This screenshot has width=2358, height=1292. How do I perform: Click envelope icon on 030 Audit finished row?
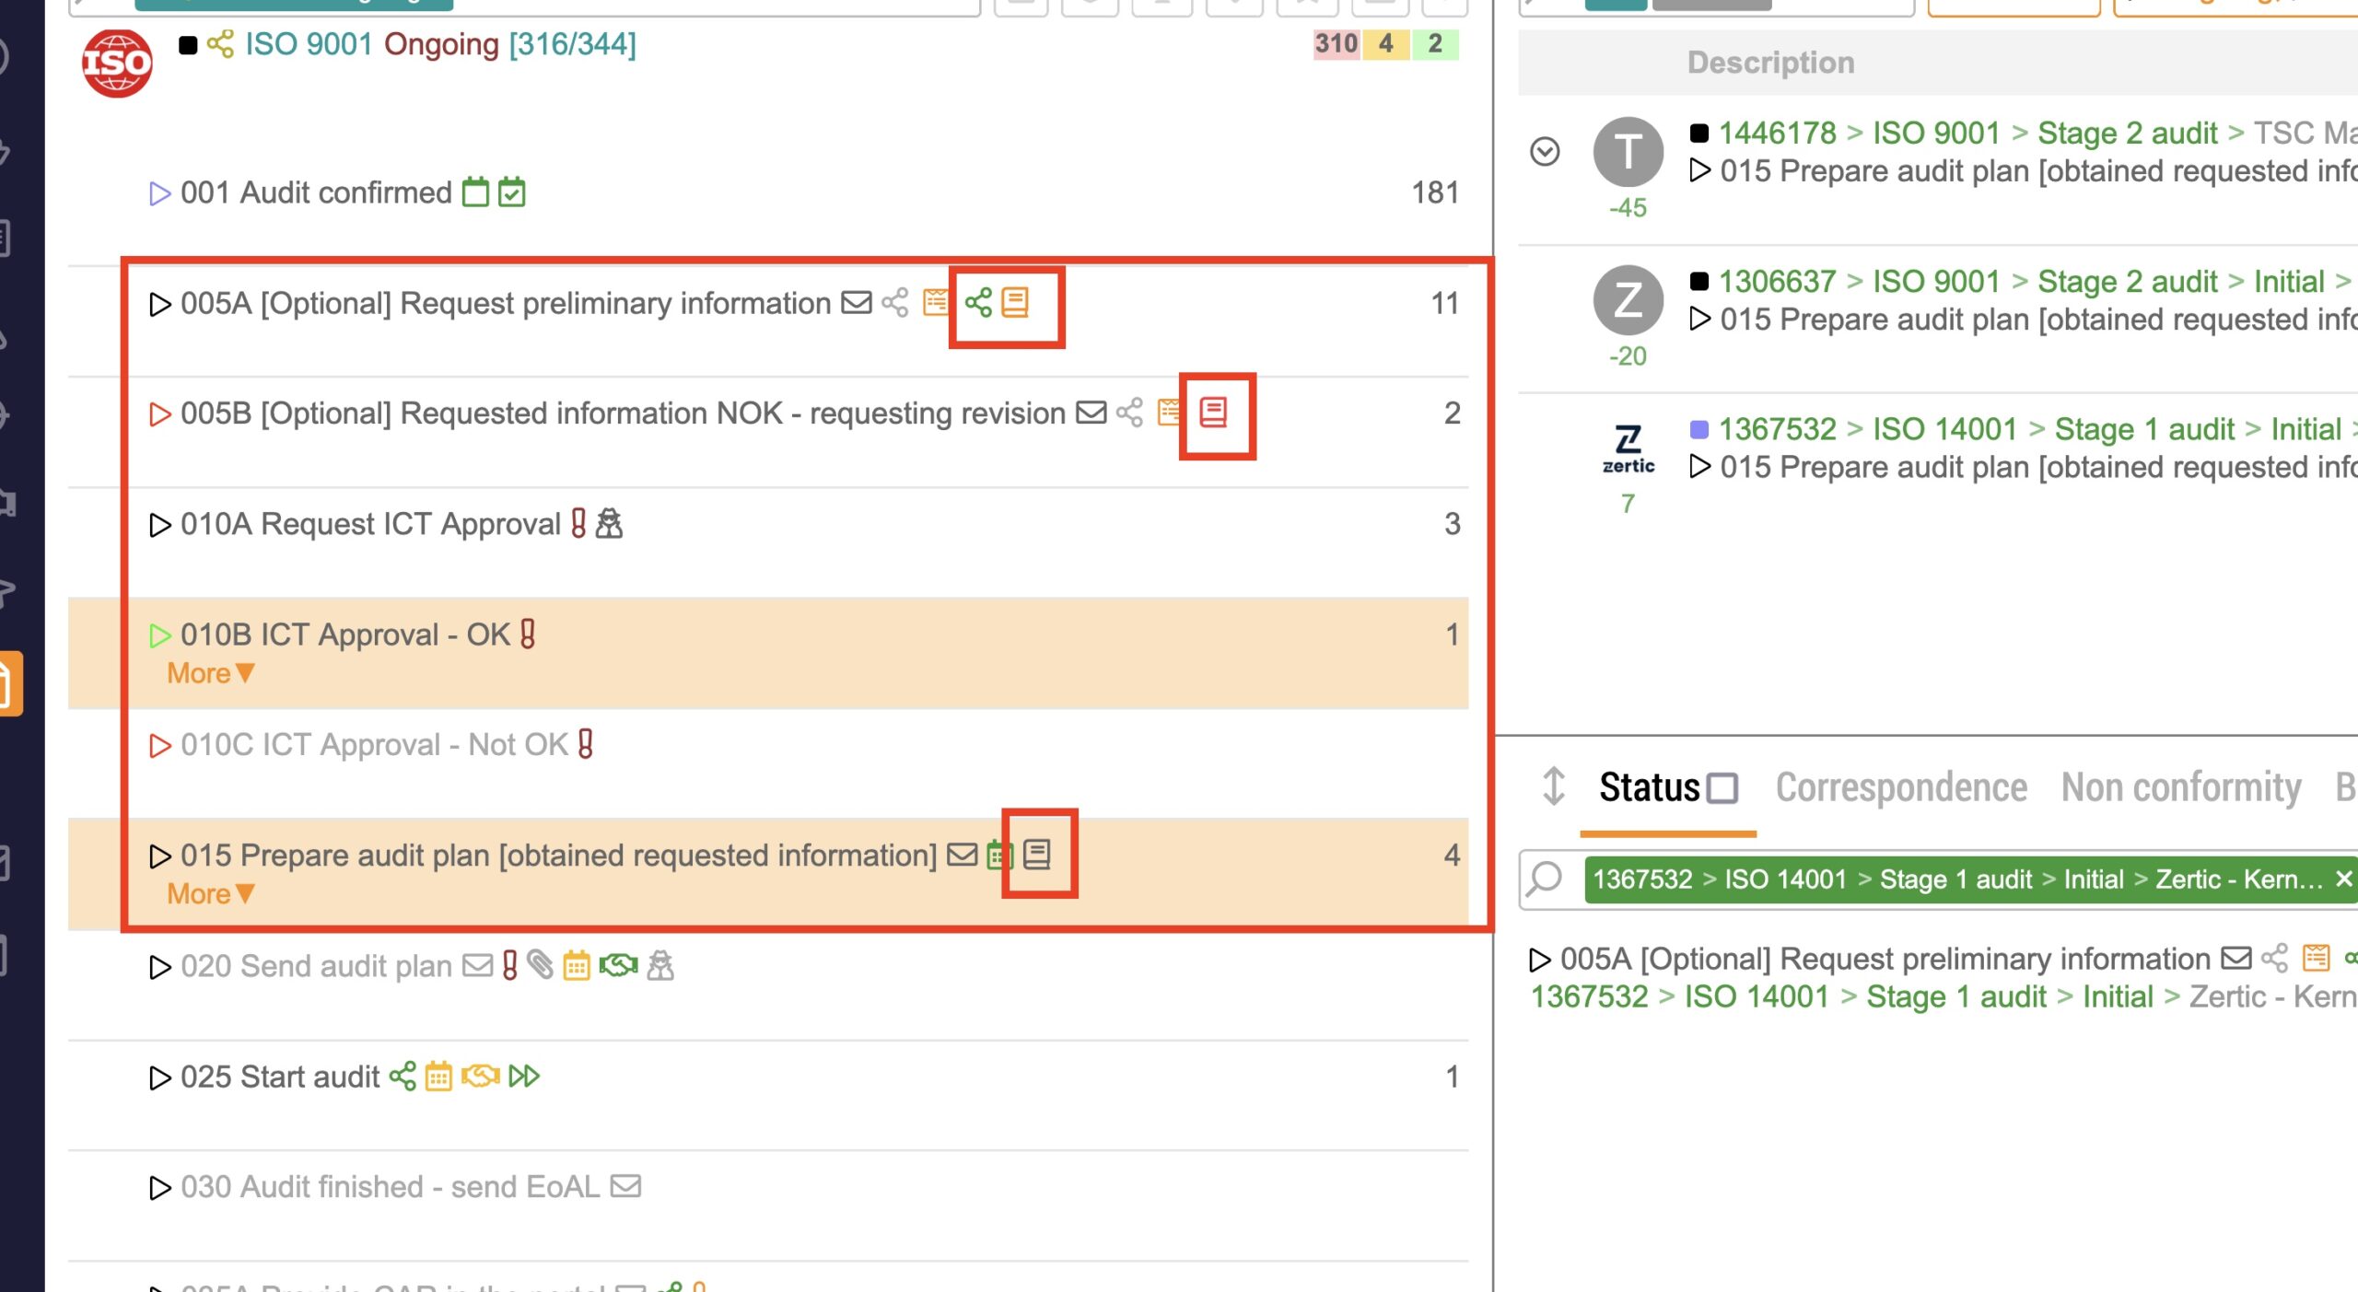tap(625, 1185)
